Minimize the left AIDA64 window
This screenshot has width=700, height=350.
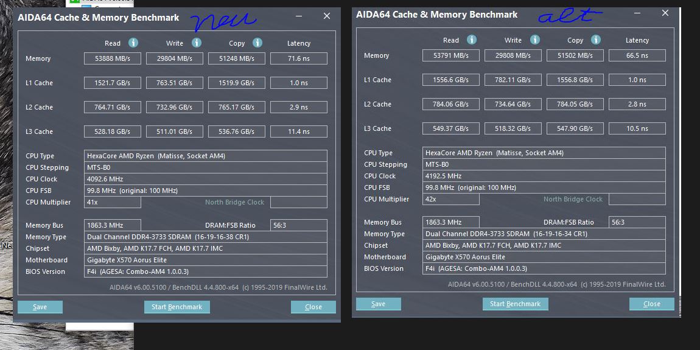[x=298, y=16]
